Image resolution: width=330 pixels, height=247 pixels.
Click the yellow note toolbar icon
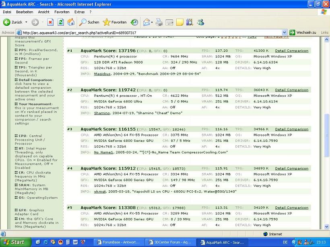pos(179,22)
